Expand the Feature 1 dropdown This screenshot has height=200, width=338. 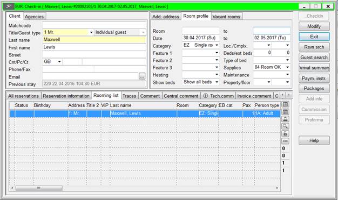[217, 53]
